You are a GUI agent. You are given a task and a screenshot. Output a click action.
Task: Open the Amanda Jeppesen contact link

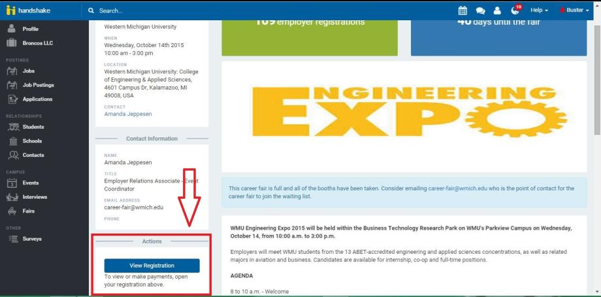(128, 114)
